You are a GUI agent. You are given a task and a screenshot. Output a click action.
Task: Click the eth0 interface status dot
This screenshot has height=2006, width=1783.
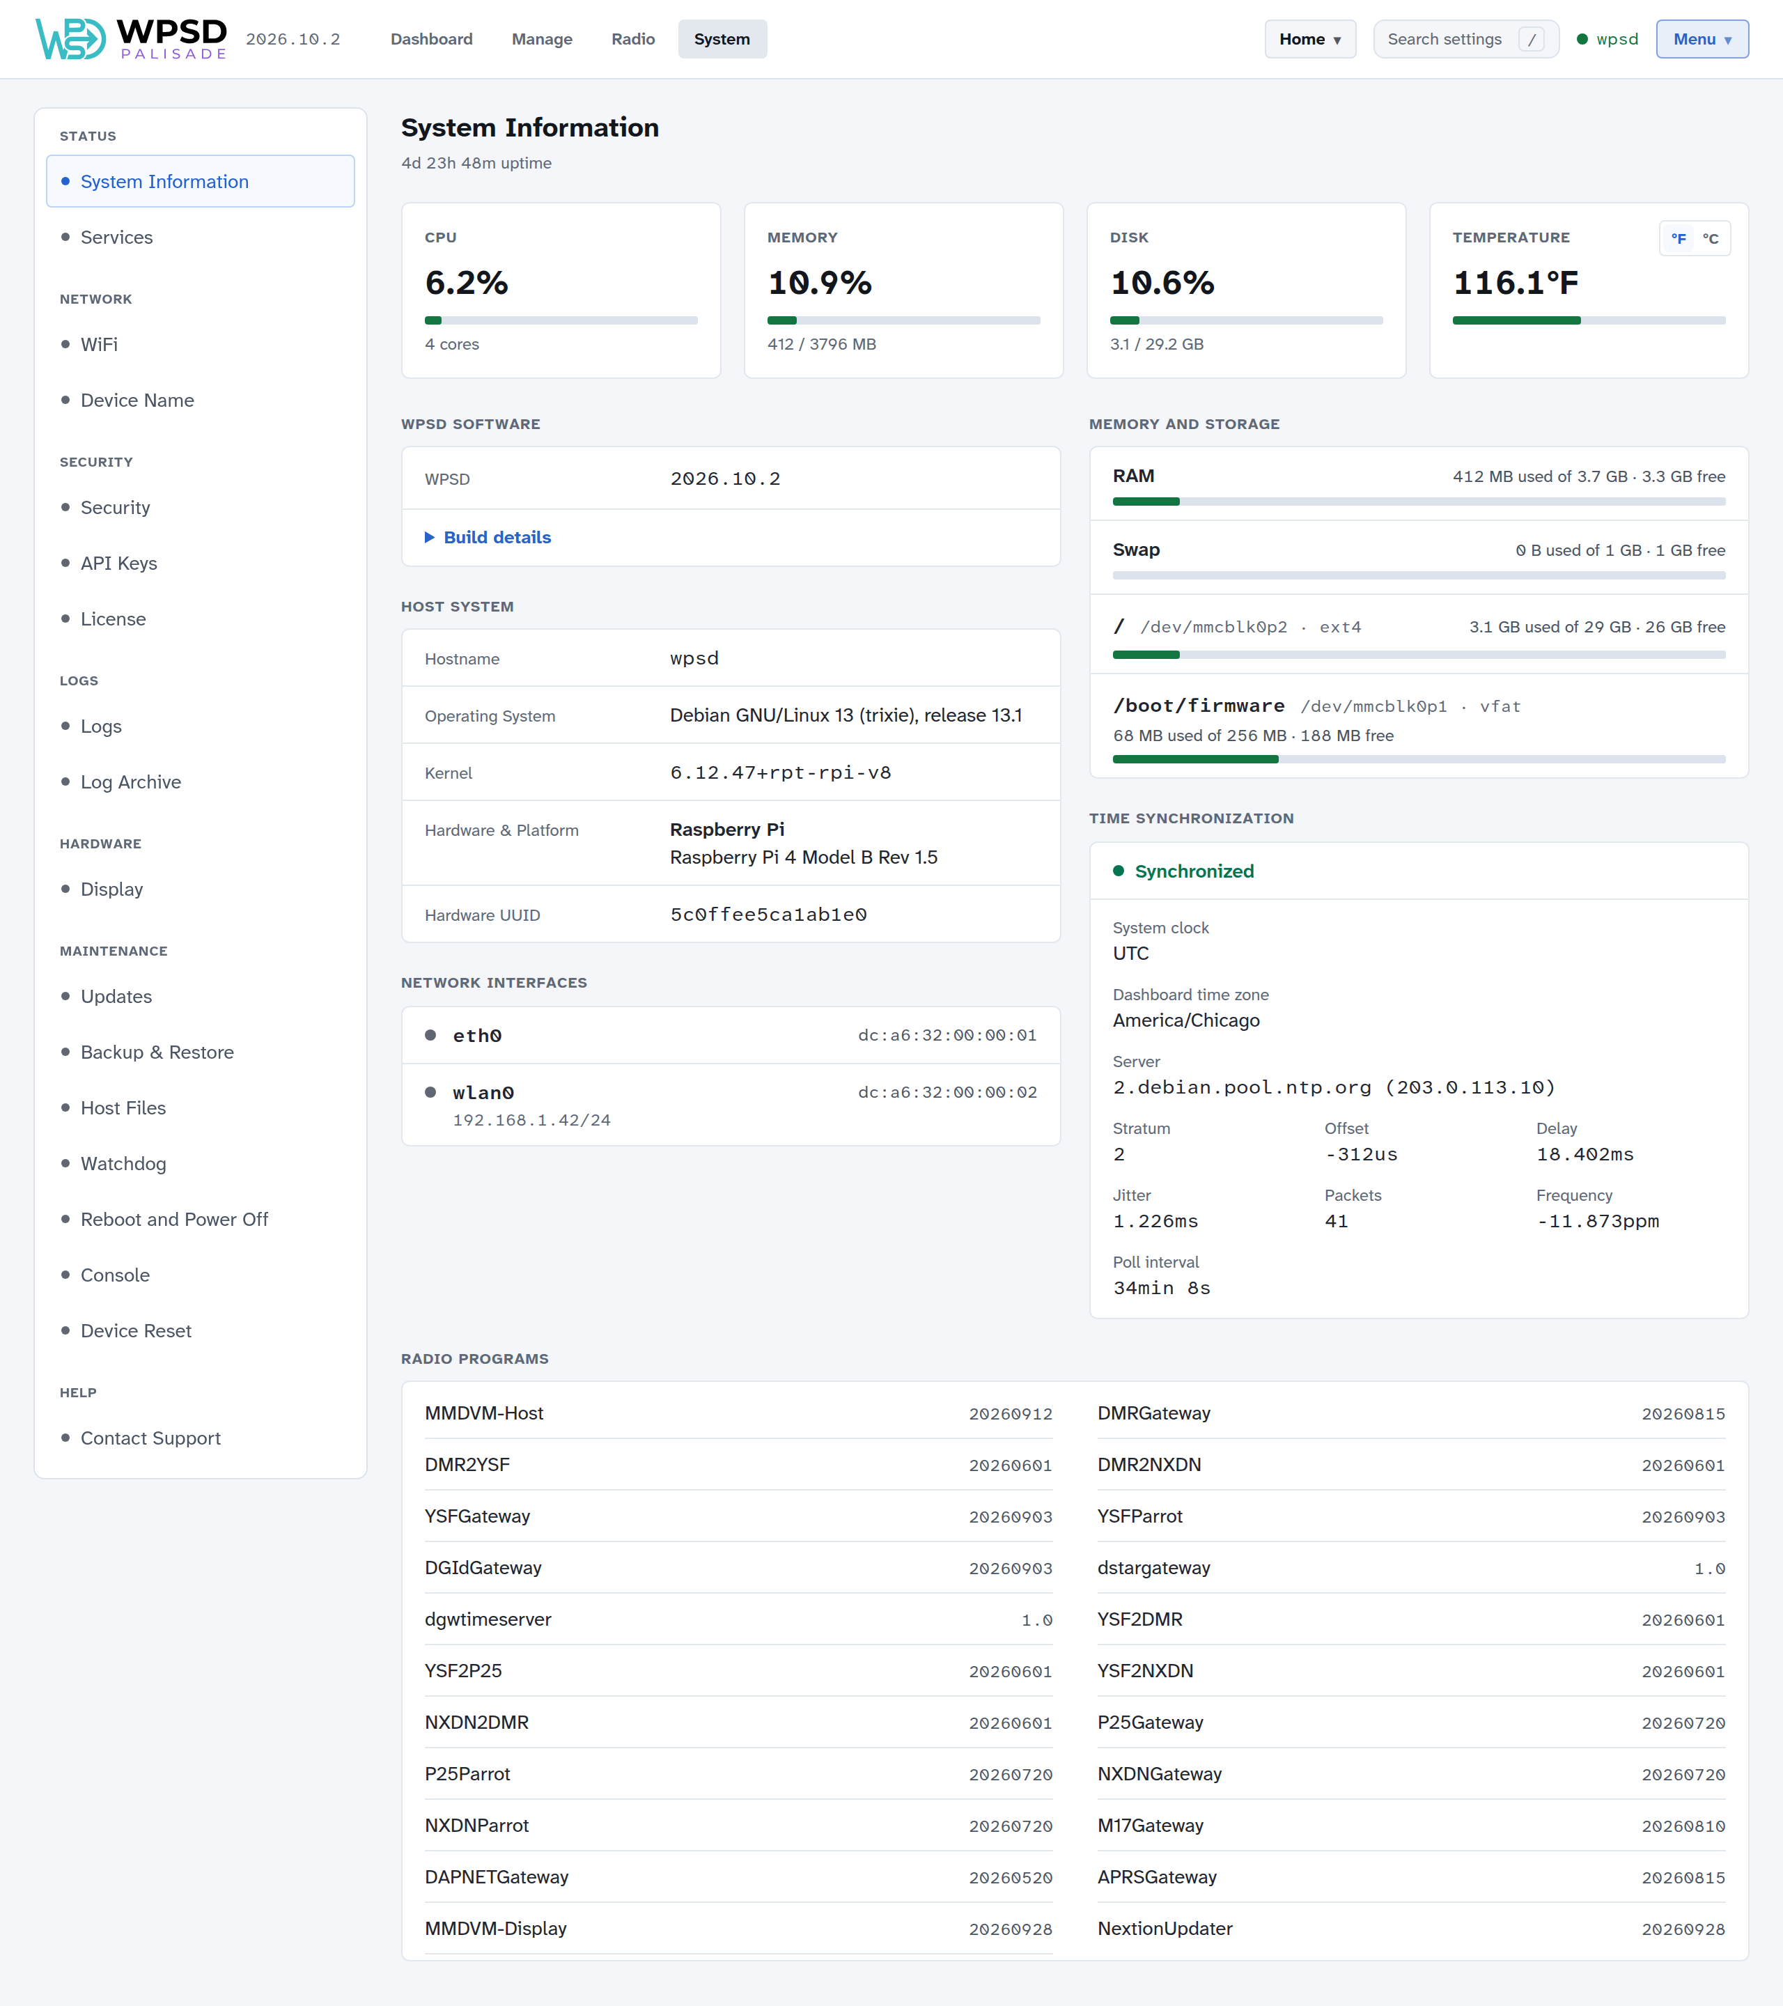click(x=430, y=1035)
